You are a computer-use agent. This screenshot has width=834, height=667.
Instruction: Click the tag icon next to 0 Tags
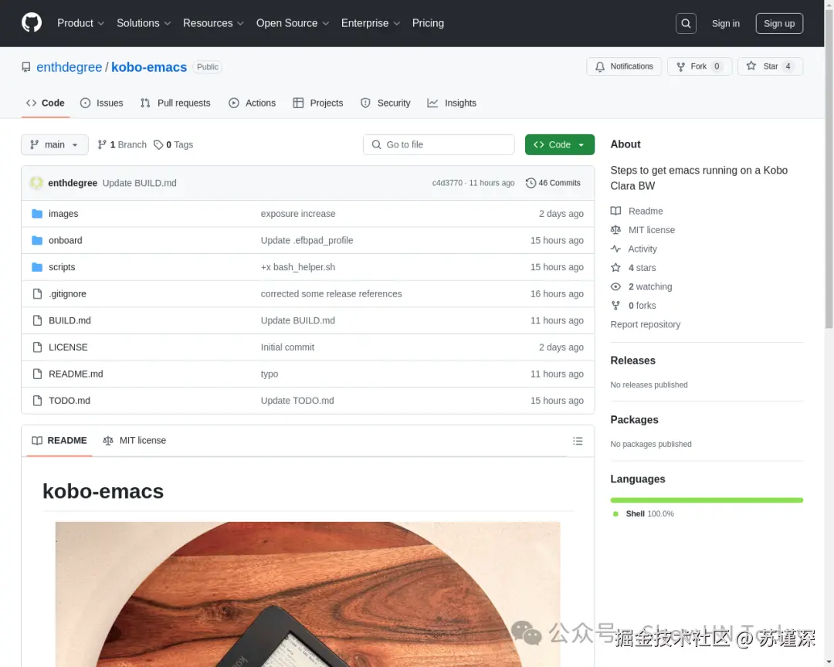coord(158,144)
